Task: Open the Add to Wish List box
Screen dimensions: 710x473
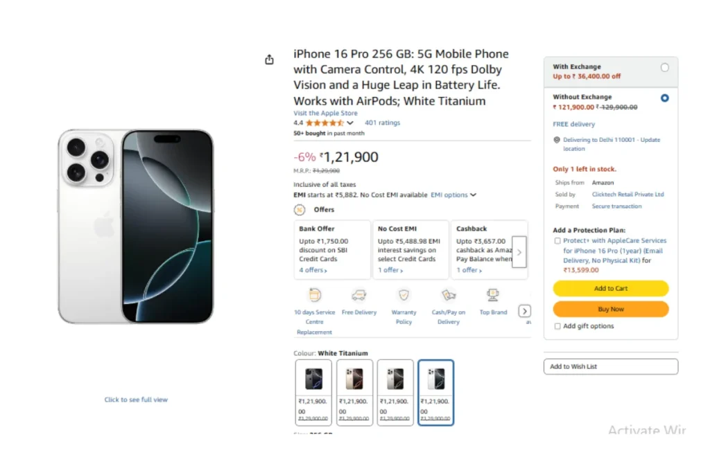Action: pyautogui.click(x=610, y=366)
